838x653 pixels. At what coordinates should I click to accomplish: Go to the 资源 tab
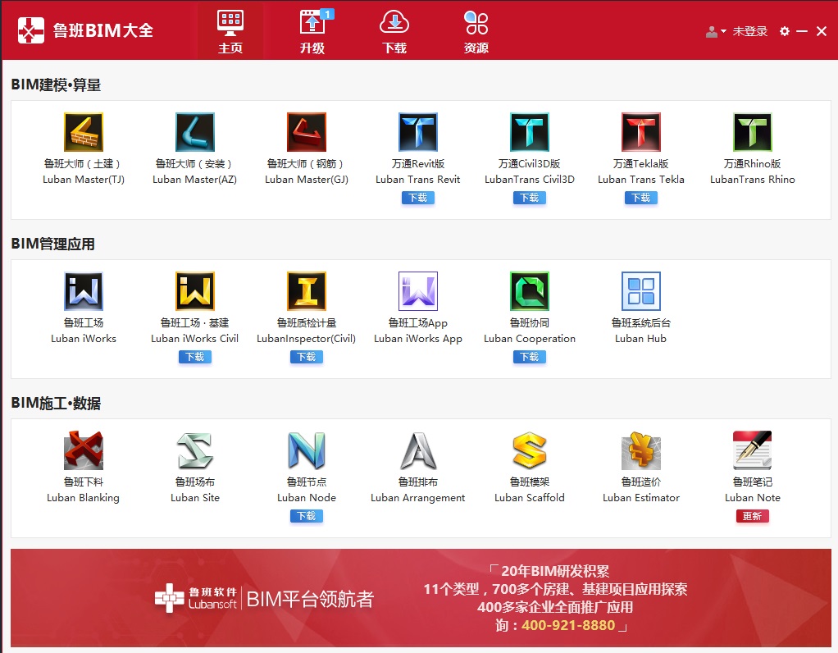click(476, 31)
